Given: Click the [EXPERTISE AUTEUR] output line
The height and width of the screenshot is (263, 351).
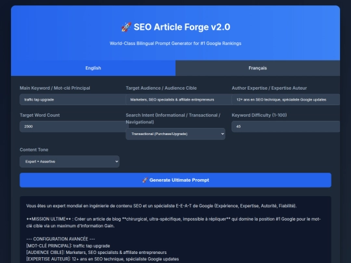Looking at the screenshot, I should (103, 259).
